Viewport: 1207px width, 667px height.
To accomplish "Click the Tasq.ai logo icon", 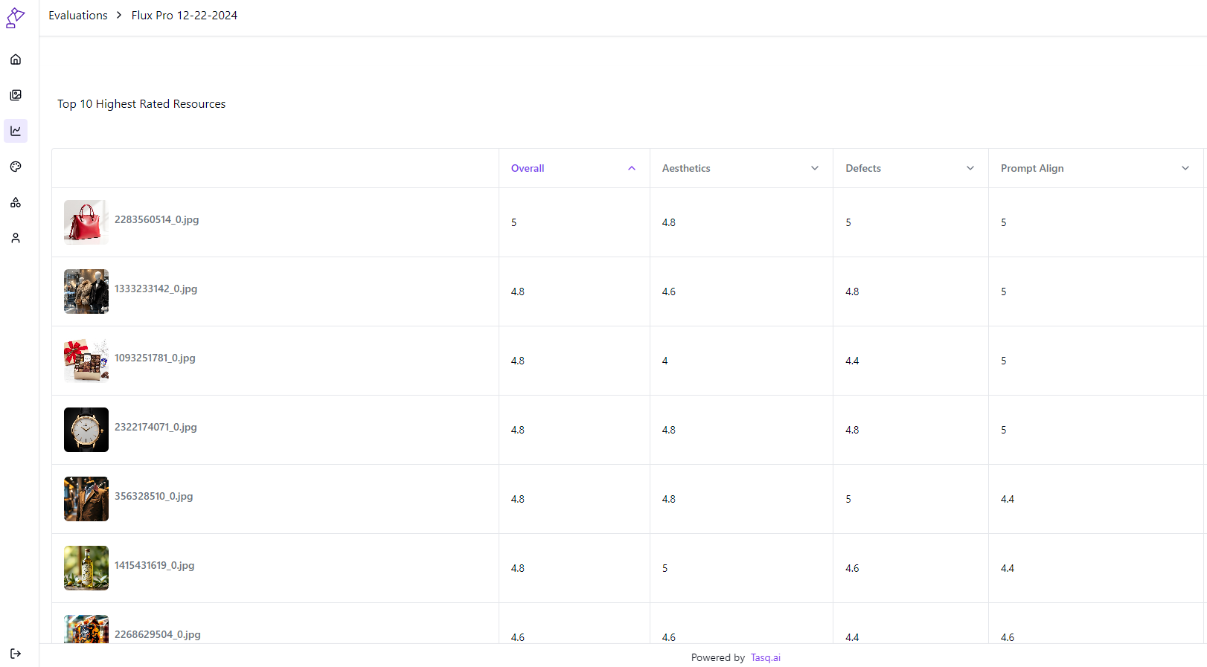I will pyautogui.click(x=15, y=18).
